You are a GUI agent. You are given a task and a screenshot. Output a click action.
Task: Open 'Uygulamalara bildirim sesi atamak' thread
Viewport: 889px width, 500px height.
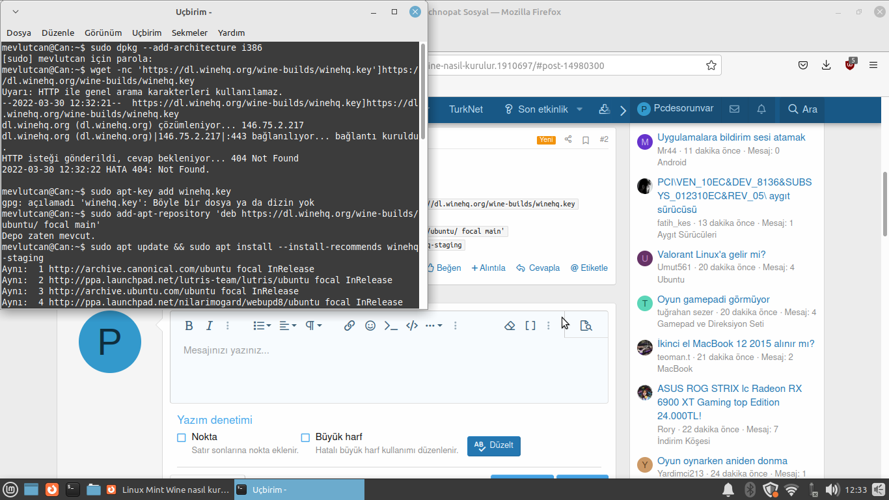(x=732, y=137)
